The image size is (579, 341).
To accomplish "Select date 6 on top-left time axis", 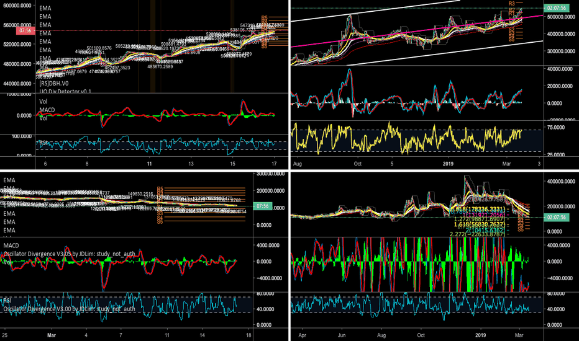I will click(x=45, y=164).
